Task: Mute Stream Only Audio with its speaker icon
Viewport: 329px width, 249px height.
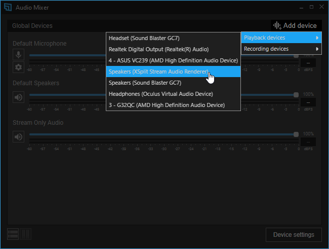Action: [18, 137]
